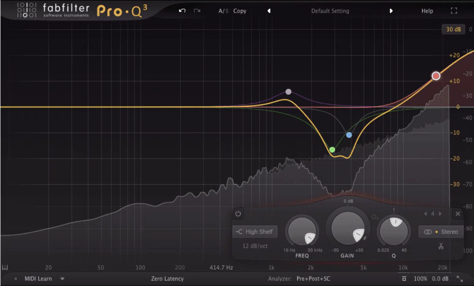Load next preset with right arrow
Viewport: 474px width, 286px height.
click(x=391, y=11)
